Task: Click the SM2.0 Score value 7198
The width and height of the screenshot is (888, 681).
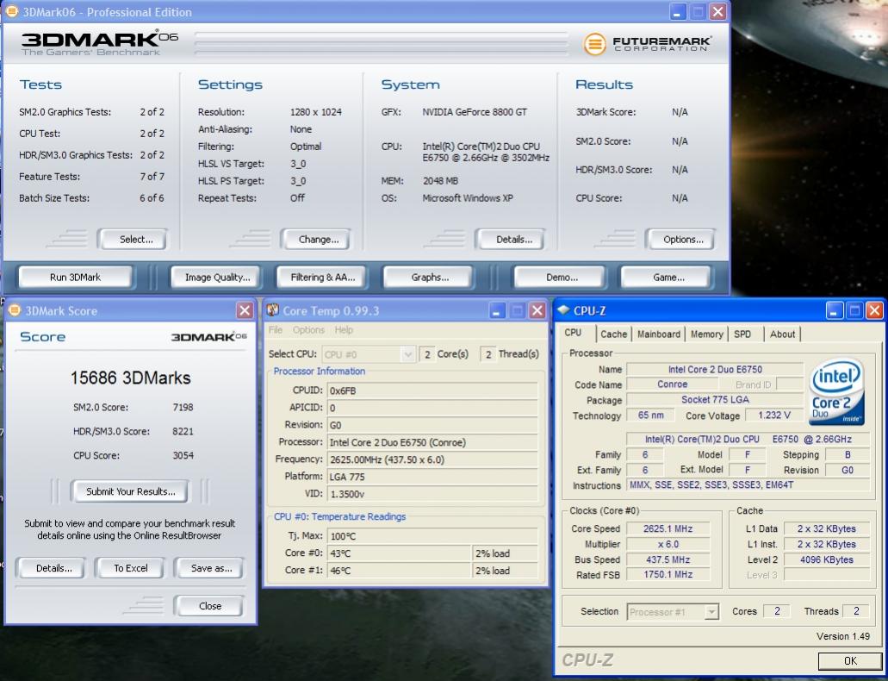Action: pos(183,407)
